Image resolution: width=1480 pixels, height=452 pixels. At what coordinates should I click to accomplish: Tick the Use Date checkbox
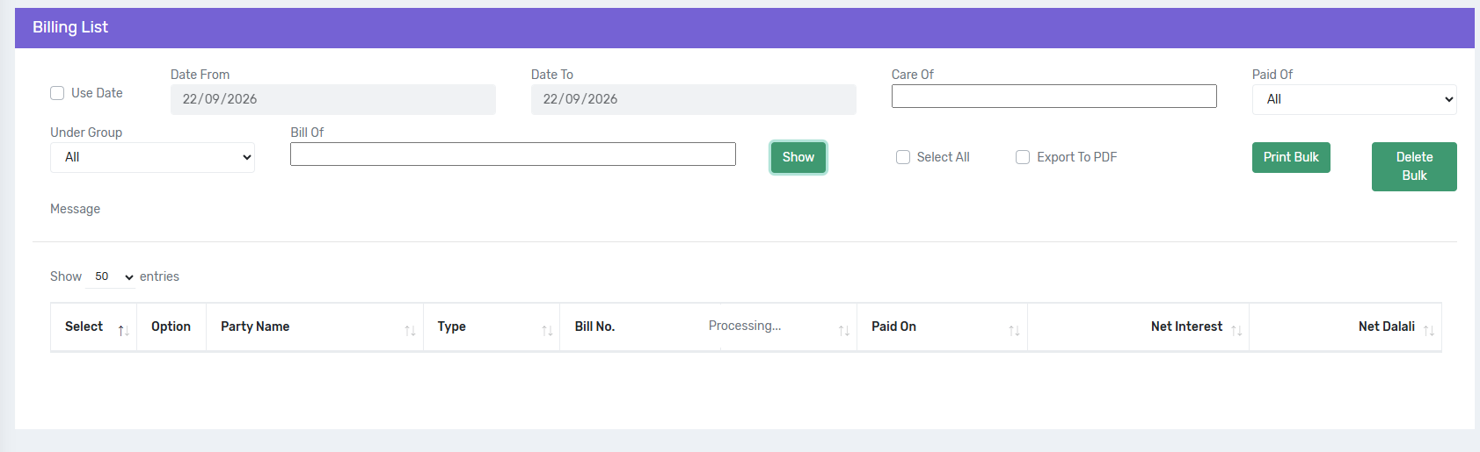click(57, 93)
